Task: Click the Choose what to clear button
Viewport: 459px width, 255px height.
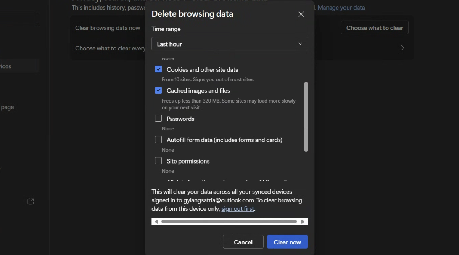Action: pyautogui.click(x=374, y=28)
